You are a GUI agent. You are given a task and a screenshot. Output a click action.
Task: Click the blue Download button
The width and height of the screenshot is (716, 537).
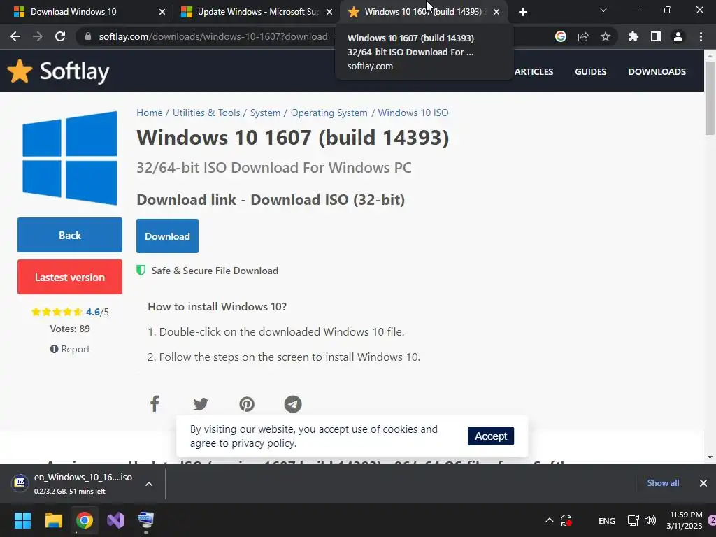click(x=167, y=236)
